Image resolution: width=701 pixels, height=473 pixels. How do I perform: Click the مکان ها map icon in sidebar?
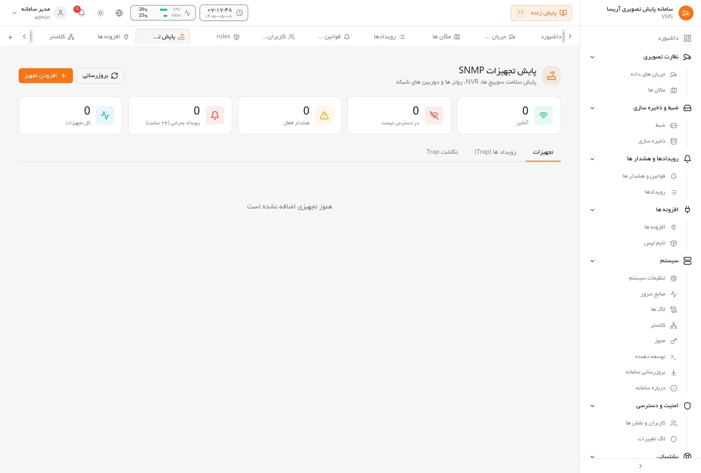tap(673, 90)
